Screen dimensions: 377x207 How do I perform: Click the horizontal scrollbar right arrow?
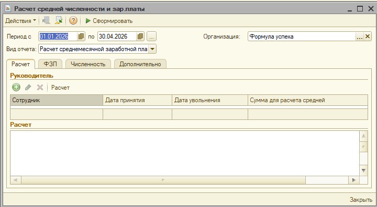pyautogui.click(x=354, y=180)
